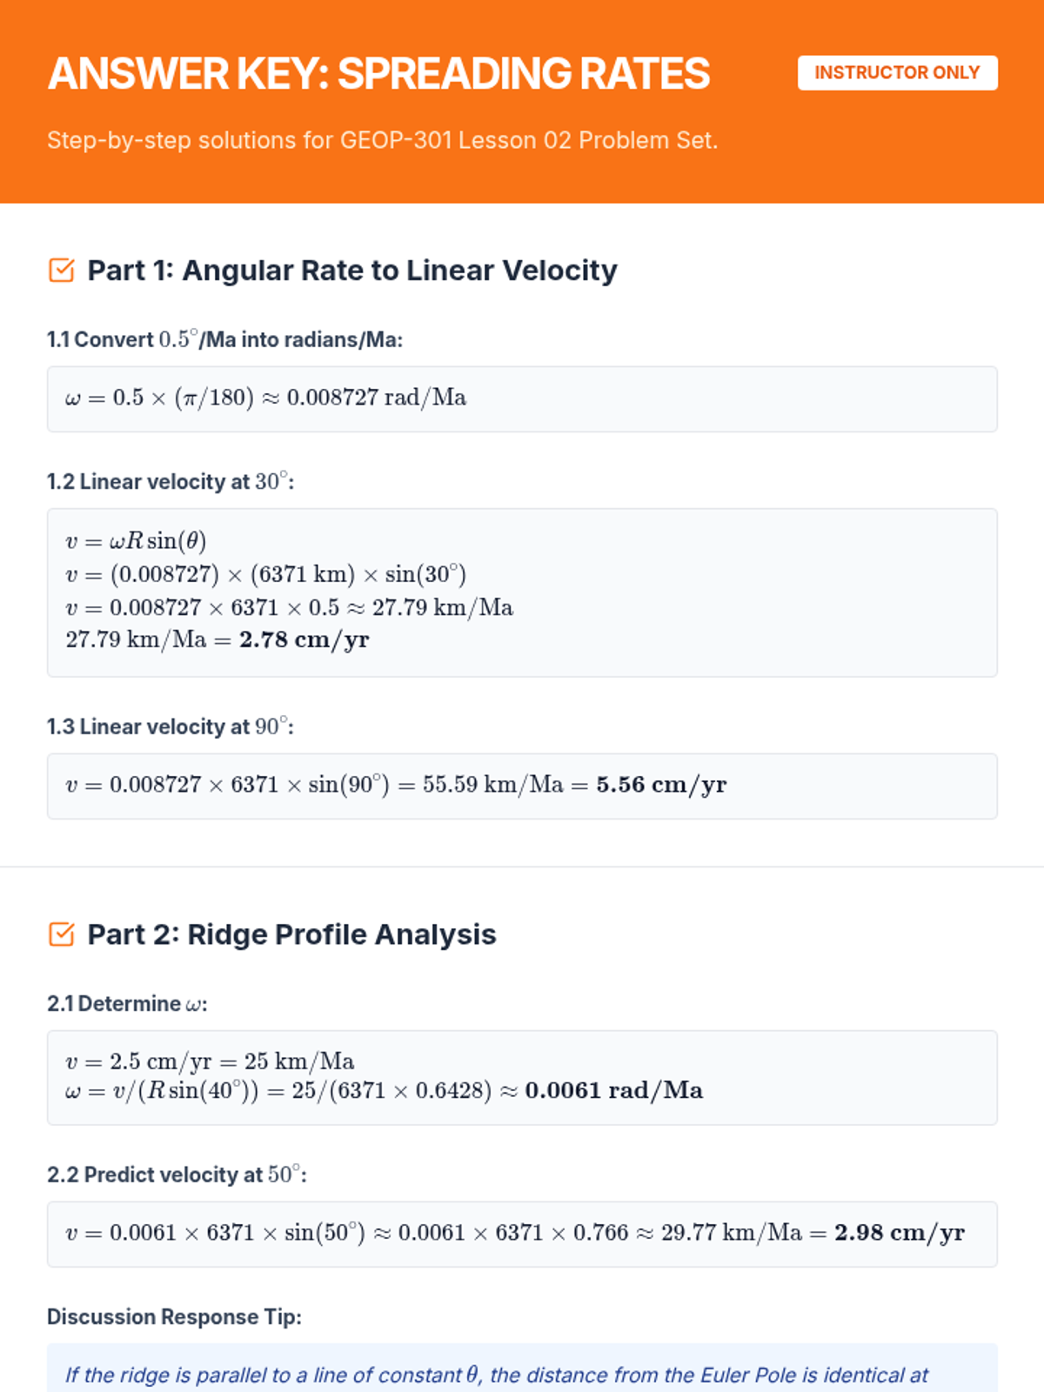Click the bold 2.98 cm/yr answer
This screenshot has height=1392, width=1044.
coord(899,1233)
